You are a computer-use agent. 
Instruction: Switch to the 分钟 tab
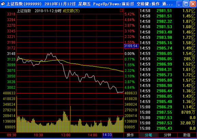(x=167, y=135)
